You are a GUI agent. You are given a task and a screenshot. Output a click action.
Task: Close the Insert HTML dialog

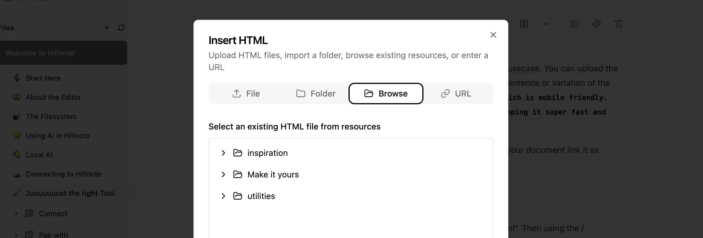pos(493,35)
